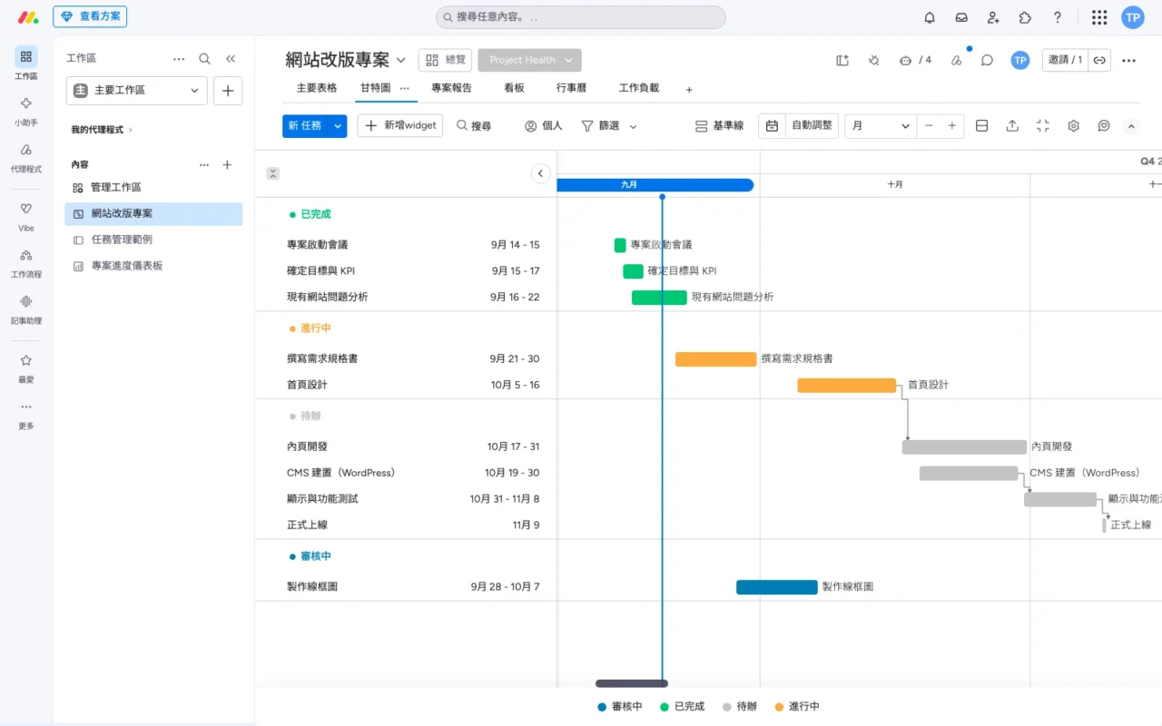The image size is (1162, 726).
Task: Open 專案進度儀表板 in sidebar
Action: [x=153, y=266]
